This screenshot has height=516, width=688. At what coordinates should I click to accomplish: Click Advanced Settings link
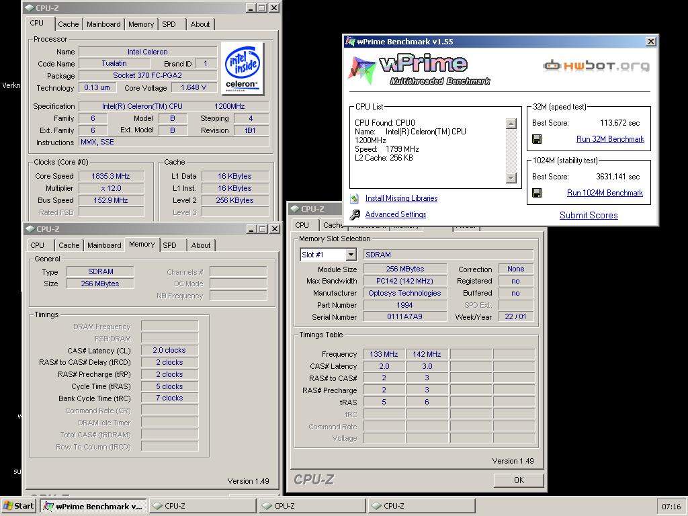396,214
